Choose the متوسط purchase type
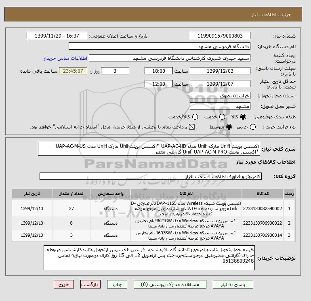This screenshot has height=301, width=311. point(229,127)
